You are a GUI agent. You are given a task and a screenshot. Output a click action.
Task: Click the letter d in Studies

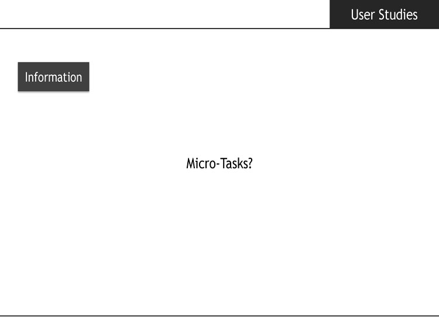click(400, 14)
